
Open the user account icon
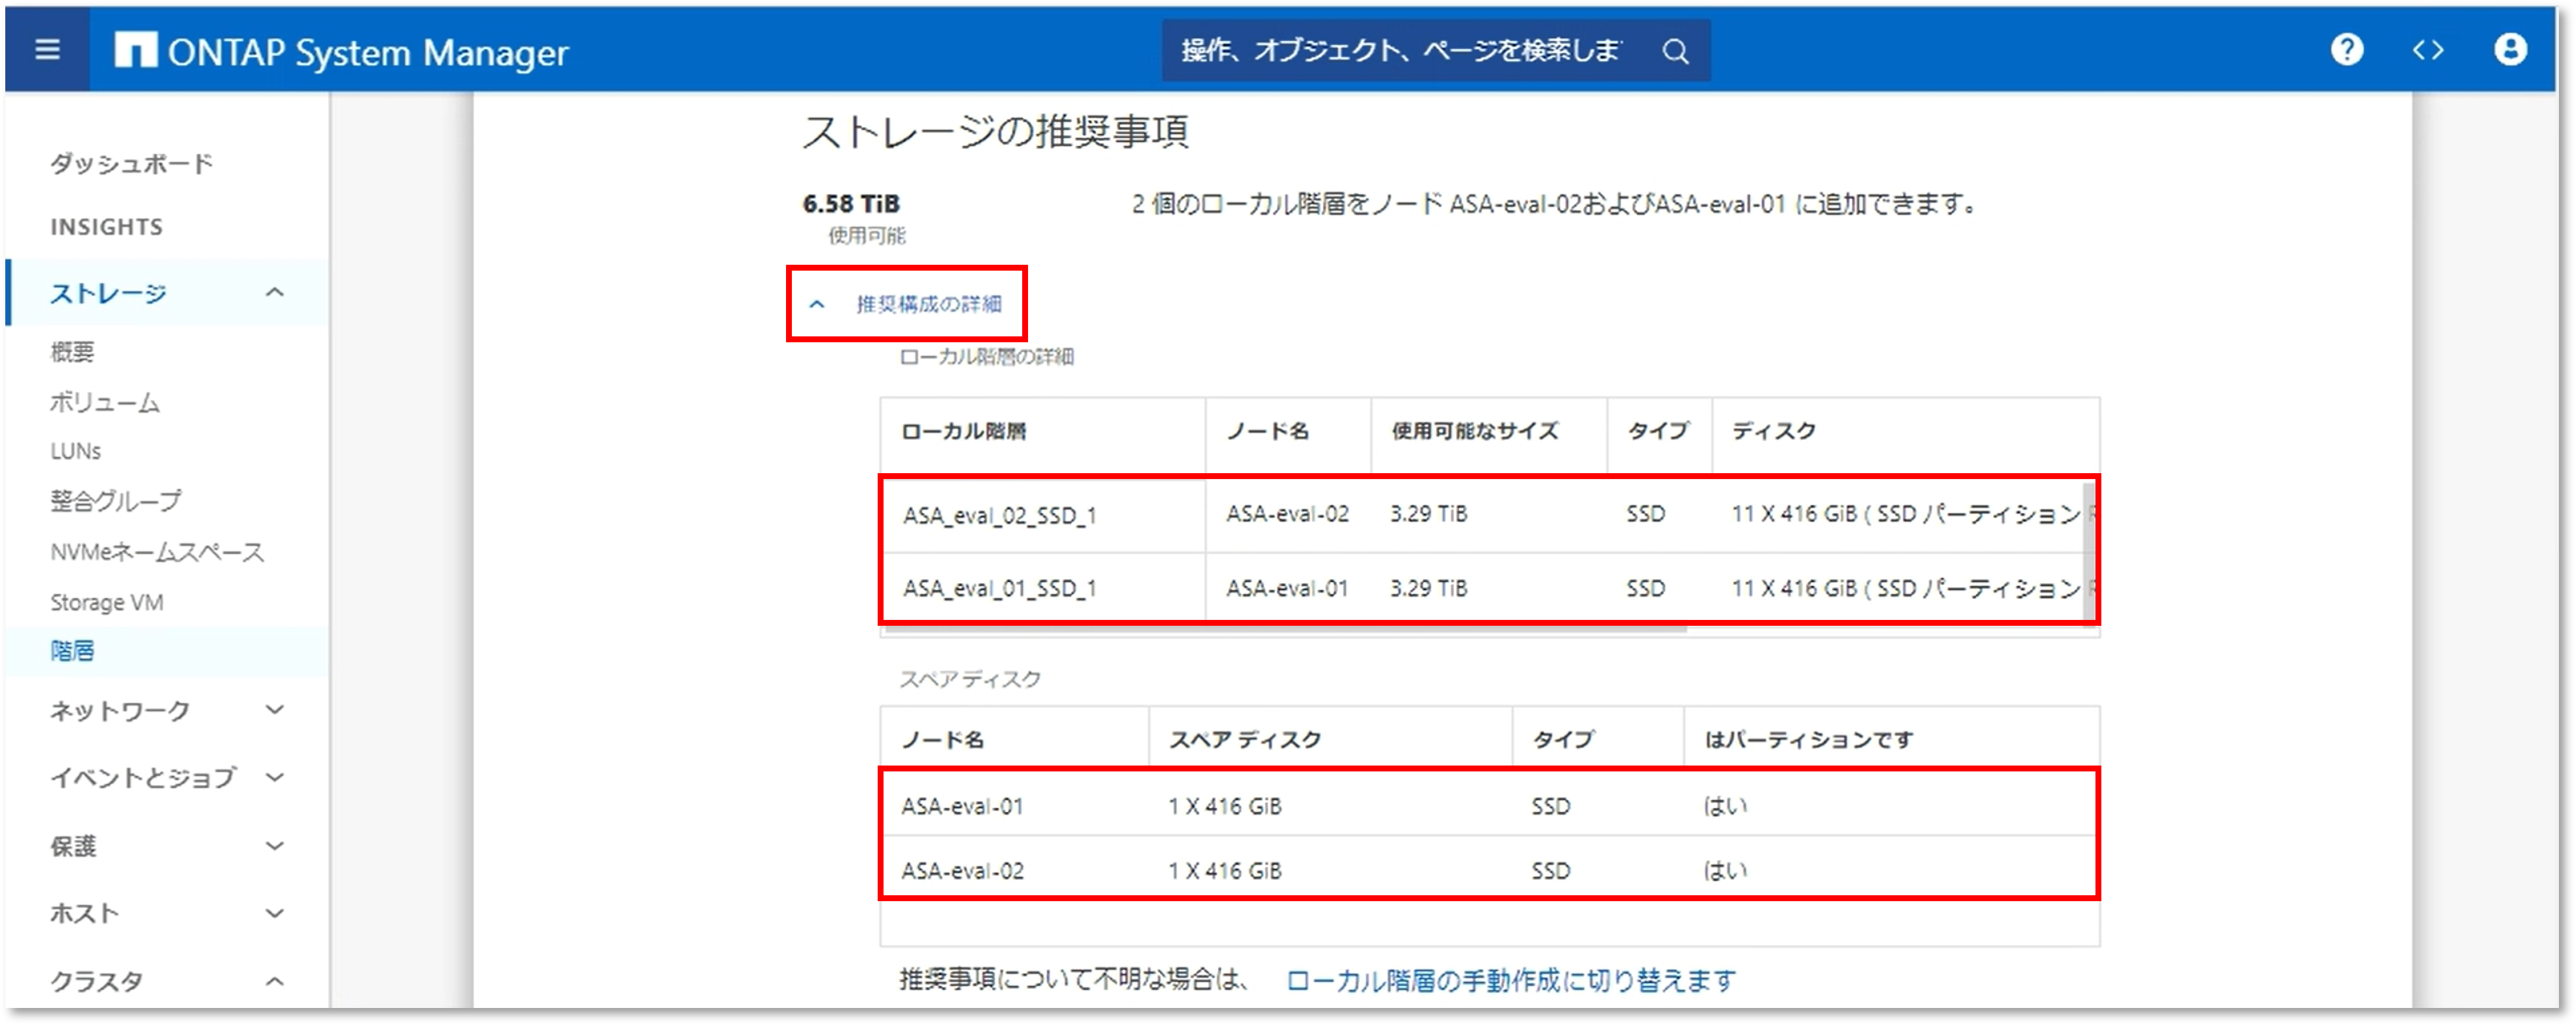tap(2510, 49)
